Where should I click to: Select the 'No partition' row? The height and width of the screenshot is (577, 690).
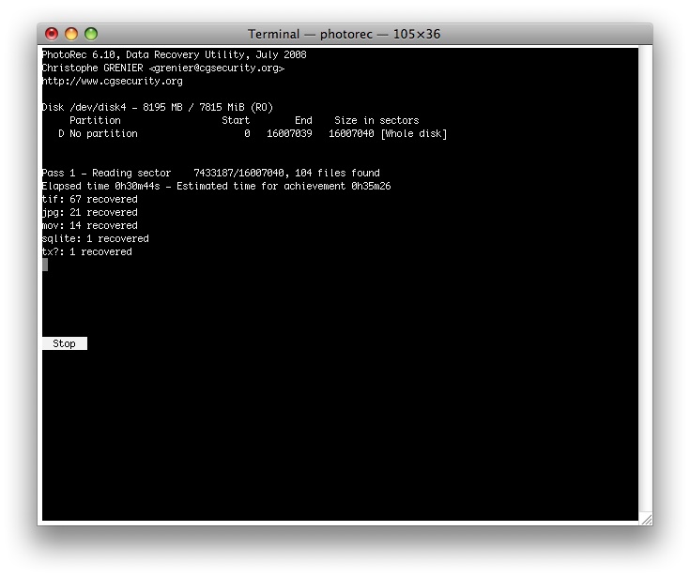pyautogui.click(x=103, y=133)
